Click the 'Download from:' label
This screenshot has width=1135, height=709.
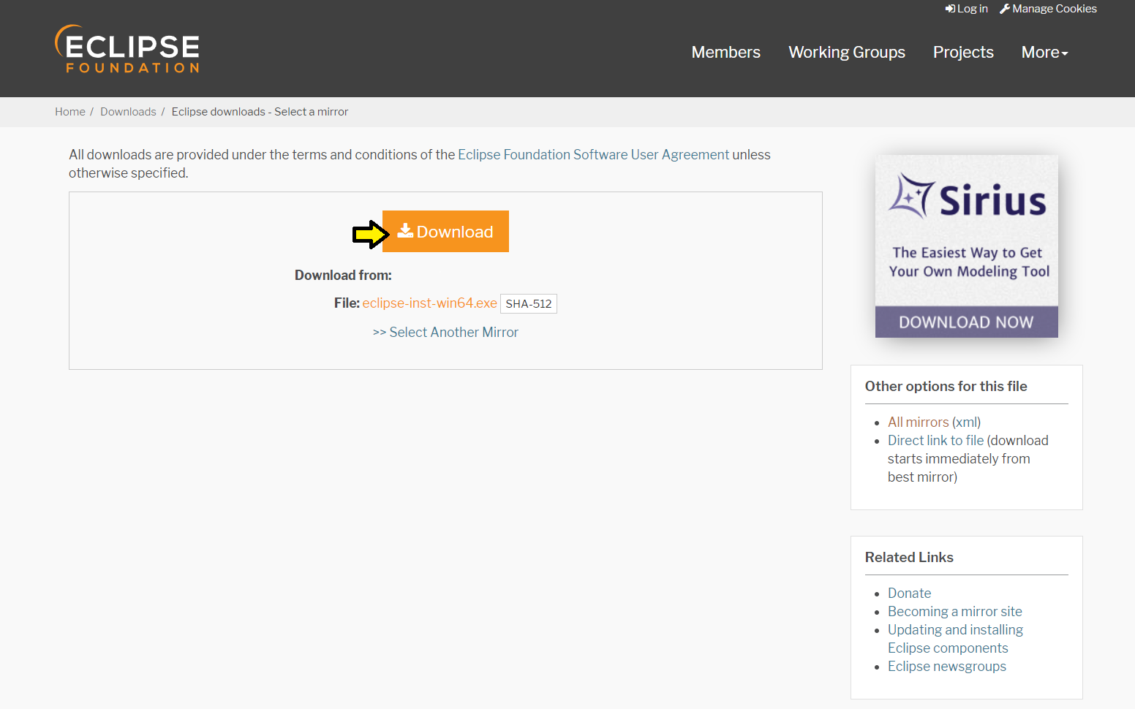343,276
